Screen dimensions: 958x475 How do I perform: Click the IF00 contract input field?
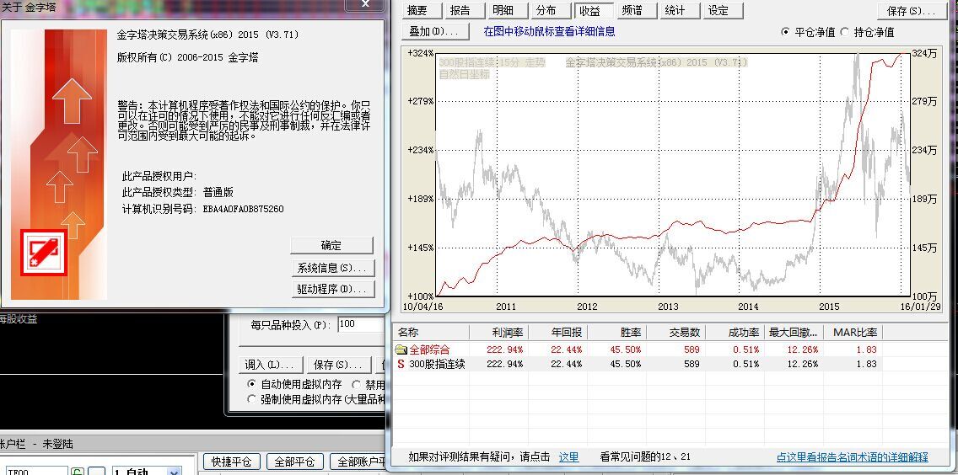click(36, 472)
